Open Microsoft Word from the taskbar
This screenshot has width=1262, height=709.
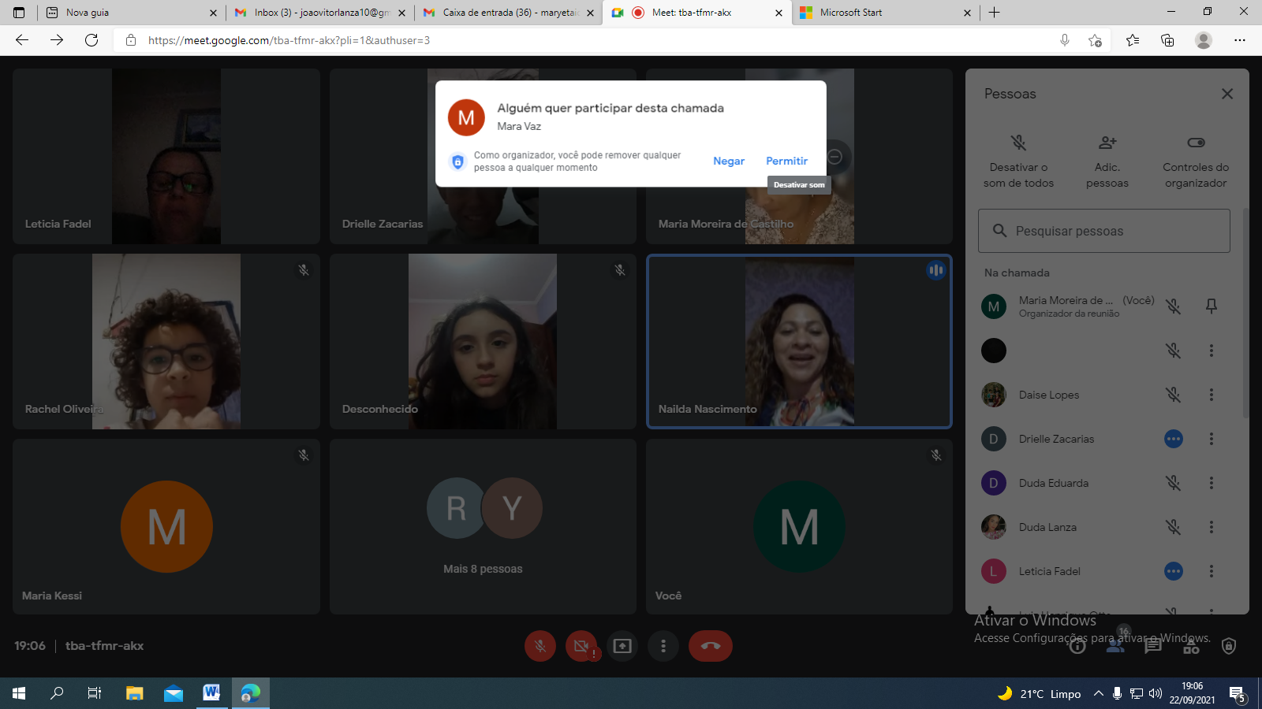point(211,693)
